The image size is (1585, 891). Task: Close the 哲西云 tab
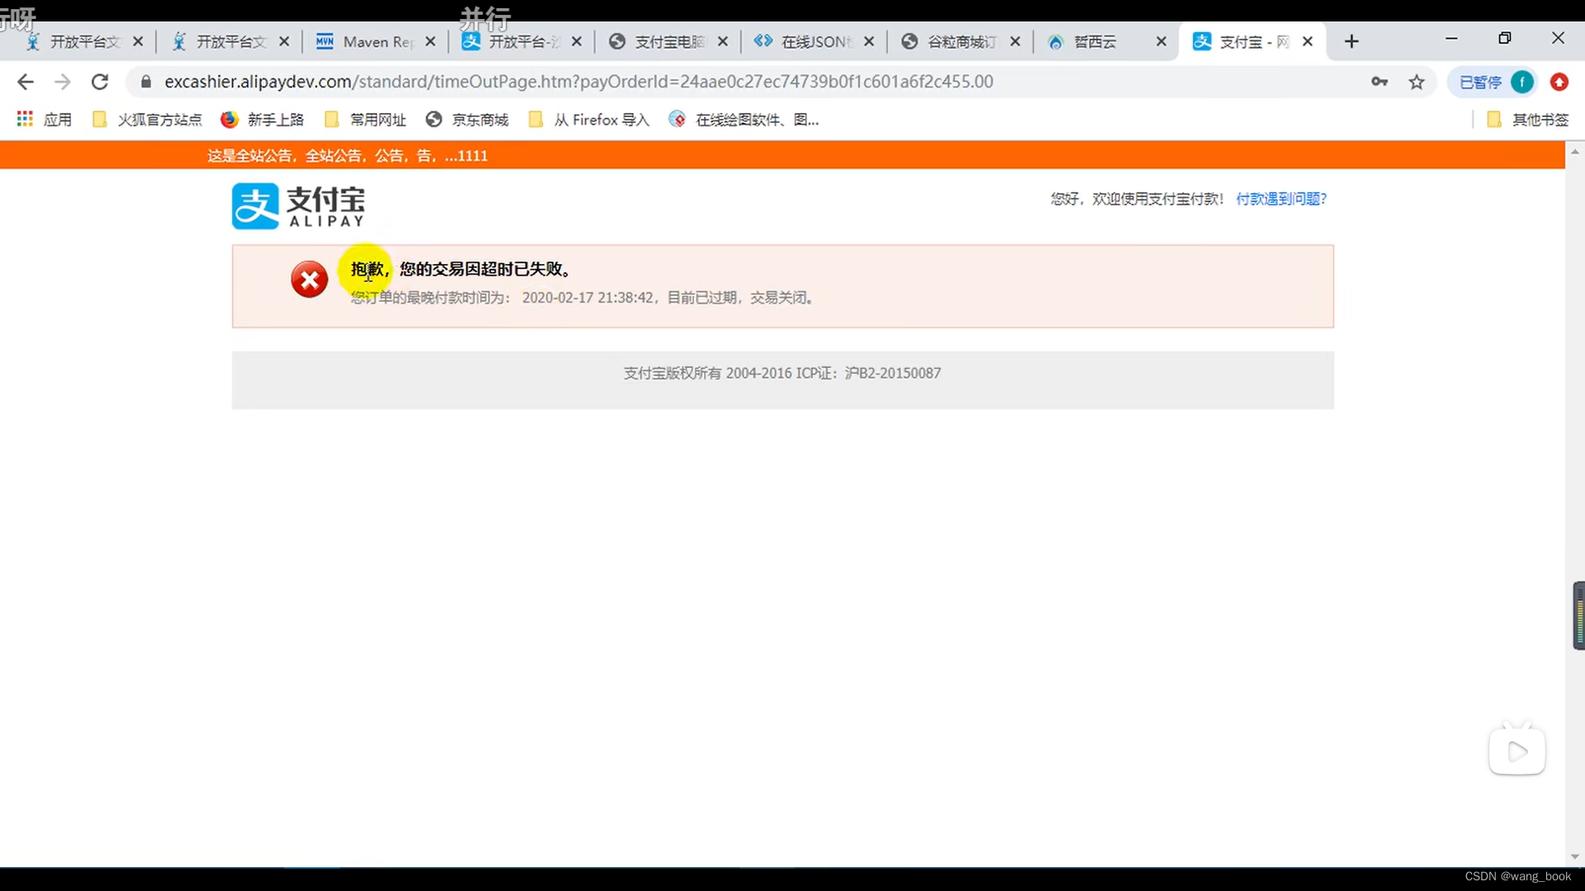(1161, 41)
